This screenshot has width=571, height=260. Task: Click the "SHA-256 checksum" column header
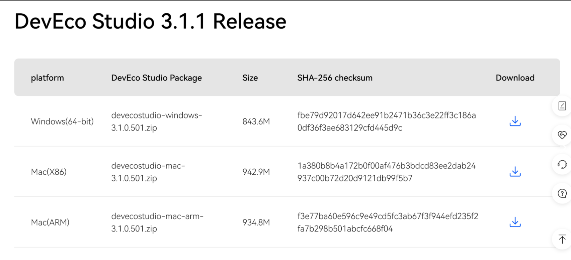335,78
